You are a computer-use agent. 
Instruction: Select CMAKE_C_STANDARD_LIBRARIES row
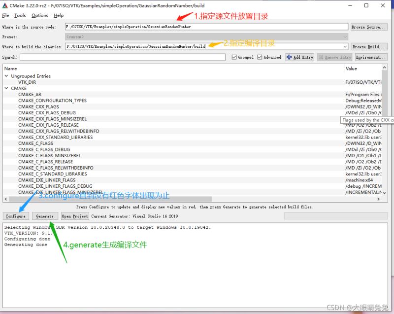[x=192, y=174]
